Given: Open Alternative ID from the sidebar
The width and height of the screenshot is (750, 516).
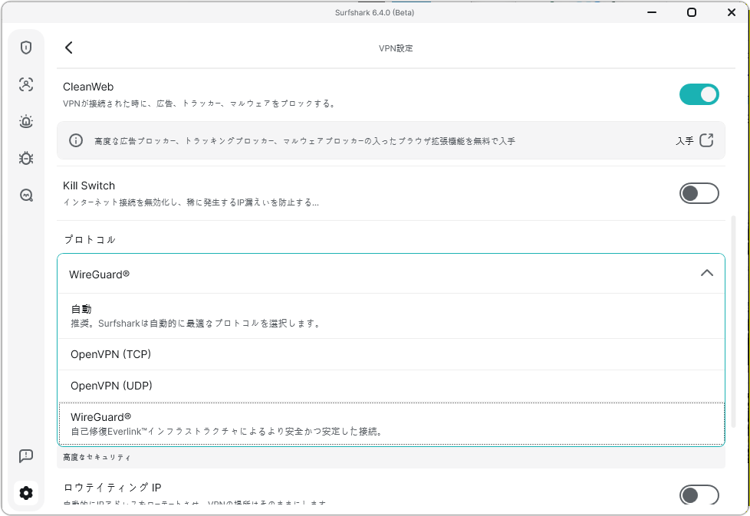Looking at the screenshot, I should coord(26,84).
